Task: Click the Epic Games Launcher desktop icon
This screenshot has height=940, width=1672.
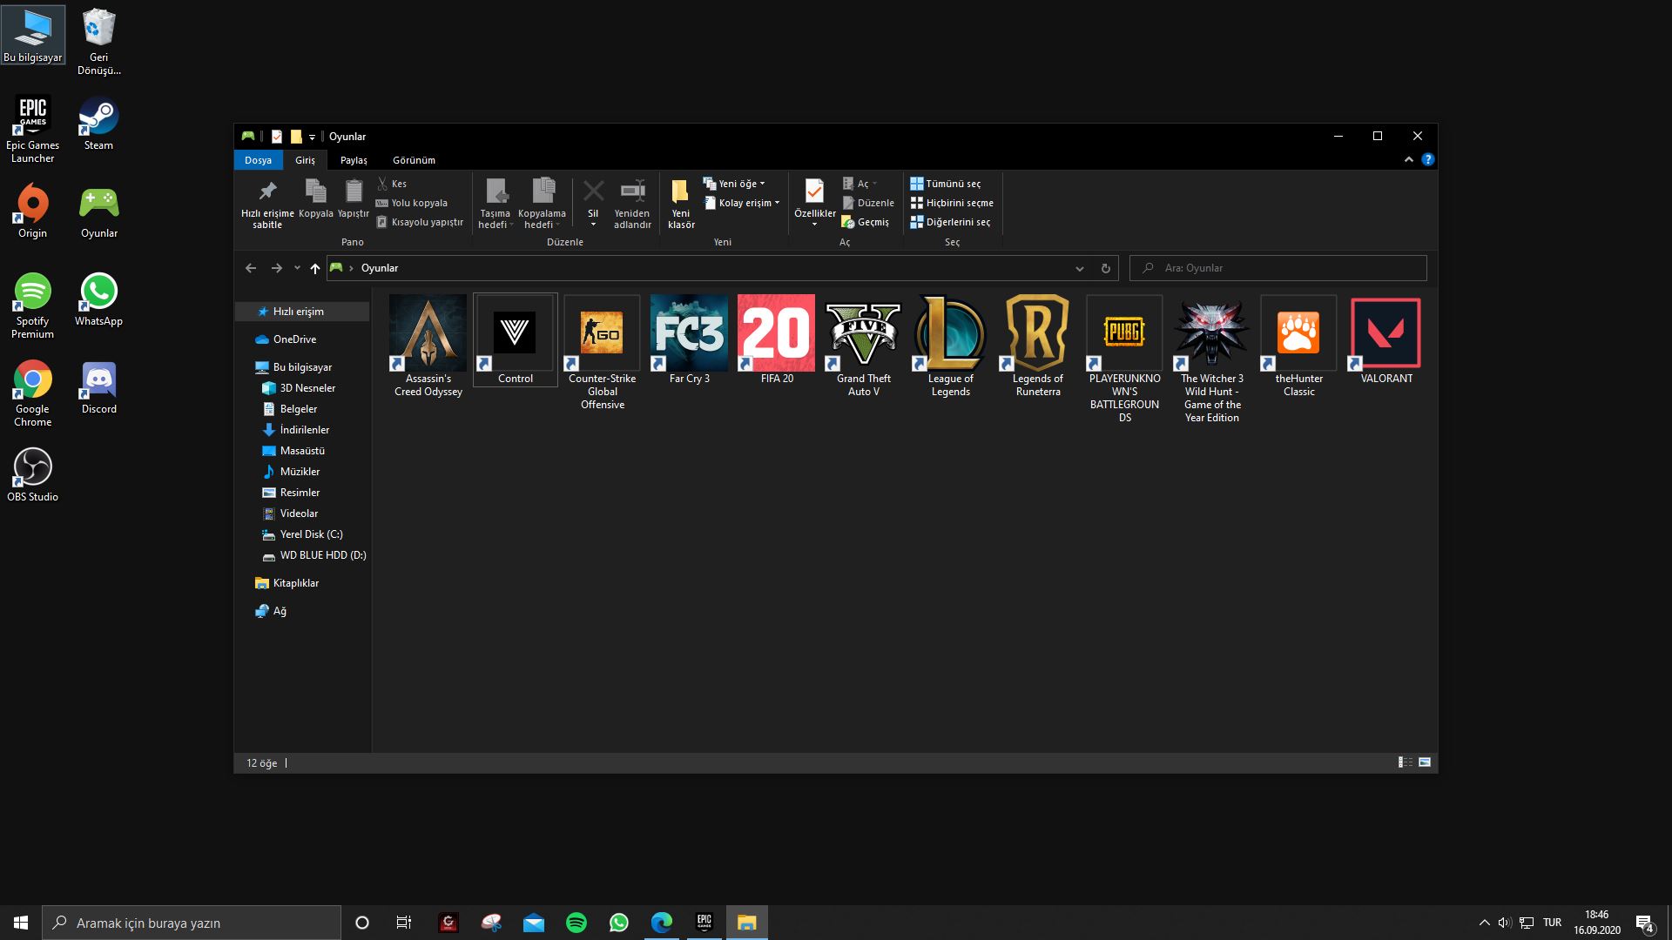Action: click(x=32, y=129)
